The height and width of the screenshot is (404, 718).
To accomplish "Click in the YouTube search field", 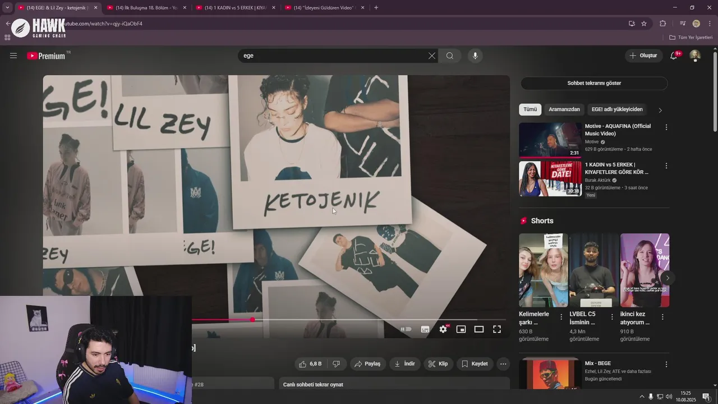I will 333,56.
